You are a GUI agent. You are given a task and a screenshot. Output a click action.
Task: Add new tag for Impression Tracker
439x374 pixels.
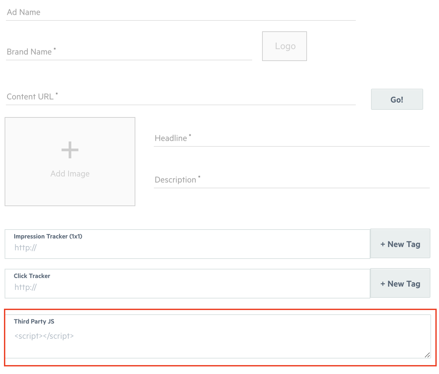[400, 244]
